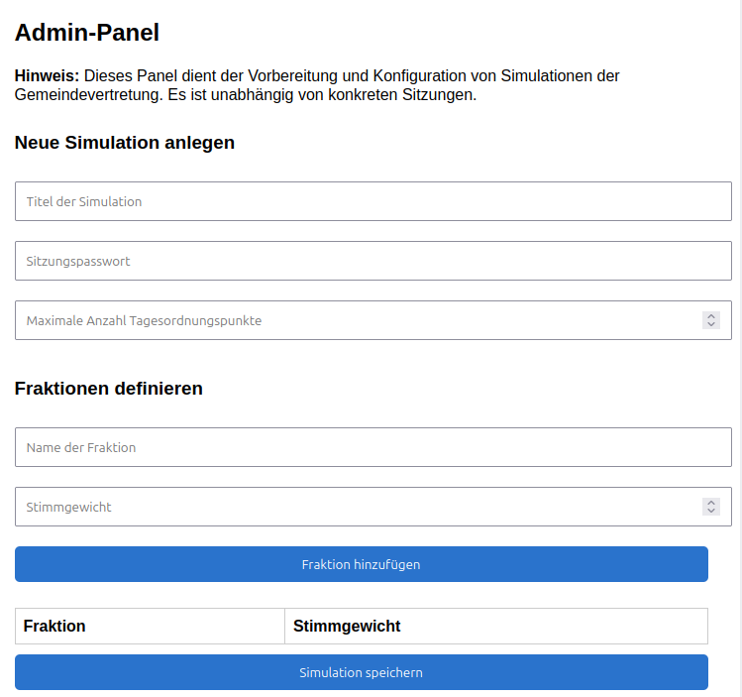
Task: Decrease Tagesordnungspunkte with the down arrow
Action: [711, 325]
